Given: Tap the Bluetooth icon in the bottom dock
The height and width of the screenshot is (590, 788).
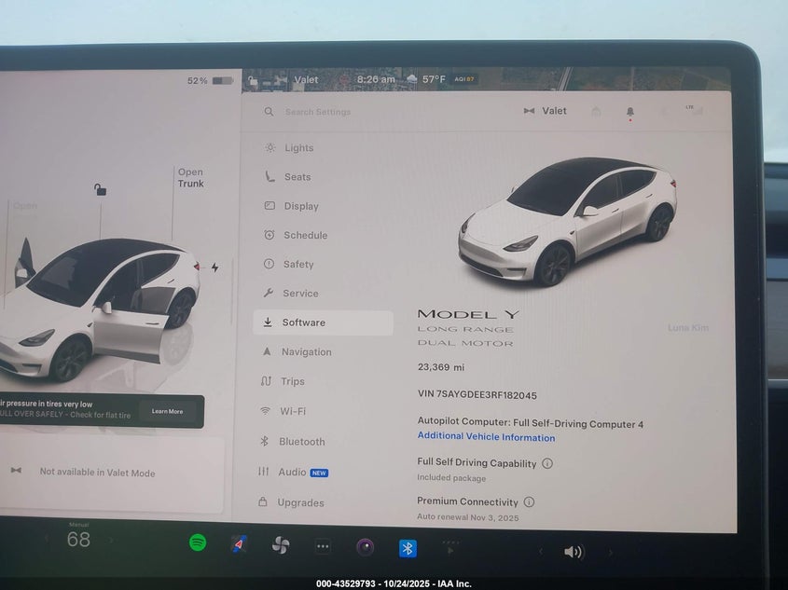Looking at the screenshot, I should point(408,548).
